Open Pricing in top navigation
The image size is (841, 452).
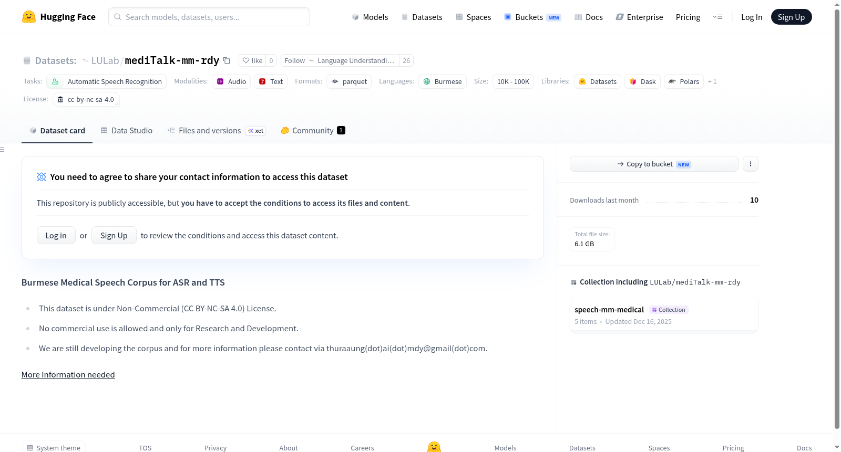point(688,17)
